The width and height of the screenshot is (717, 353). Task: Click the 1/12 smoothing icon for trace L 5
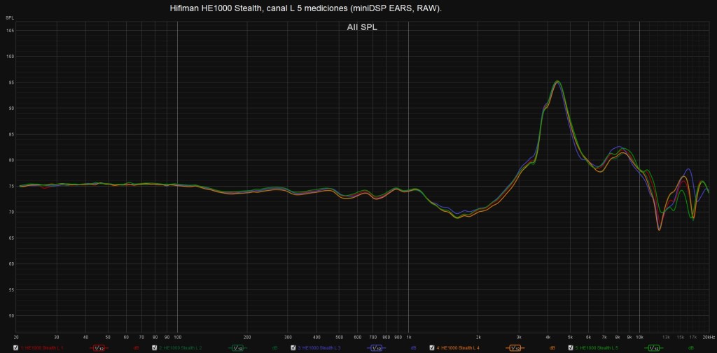(x=653, y=347)
